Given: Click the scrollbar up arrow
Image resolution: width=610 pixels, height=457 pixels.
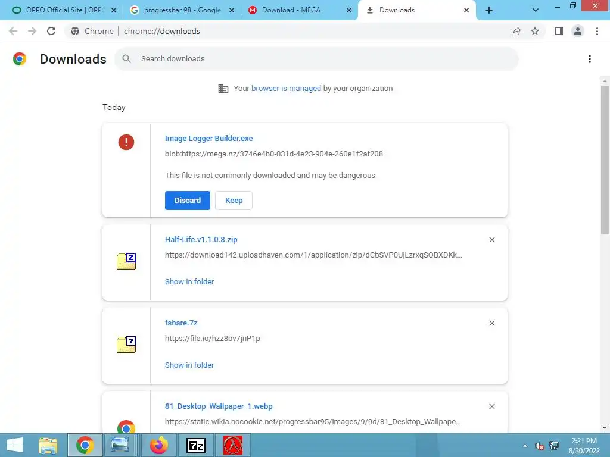Looking at the screenshot, I should click(x=605, y=80).
